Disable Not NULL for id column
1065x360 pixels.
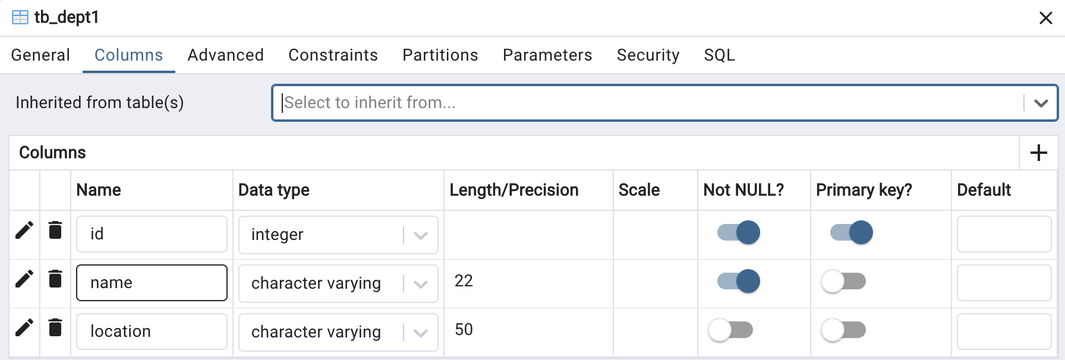[x=739, y=232]
